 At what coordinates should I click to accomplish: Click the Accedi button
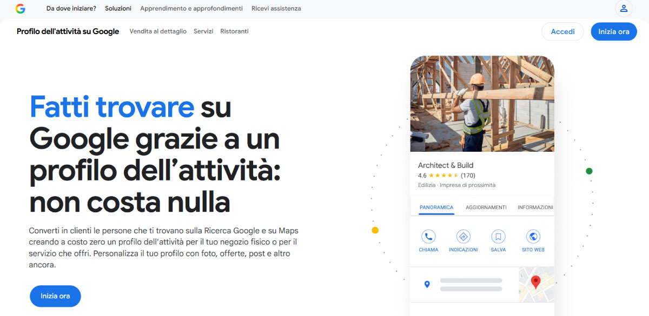click(562, 31)
